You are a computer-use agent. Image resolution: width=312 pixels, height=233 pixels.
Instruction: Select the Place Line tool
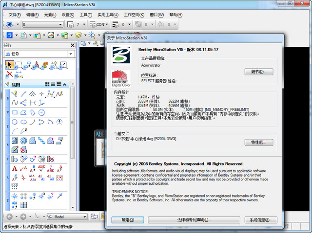pyautogui.click(x=23, y=93)
